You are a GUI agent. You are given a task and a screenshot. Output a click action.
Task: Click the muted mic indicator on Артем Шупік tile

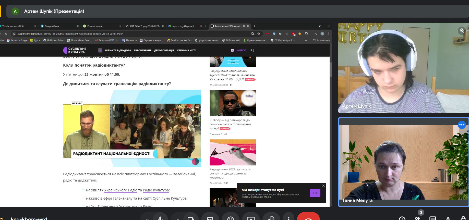(462, 31)
